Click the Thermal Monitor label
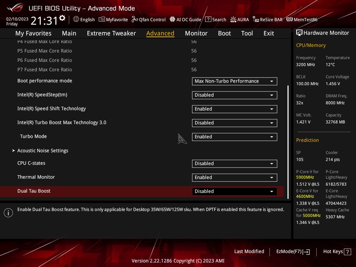 [x=36, y=177]
